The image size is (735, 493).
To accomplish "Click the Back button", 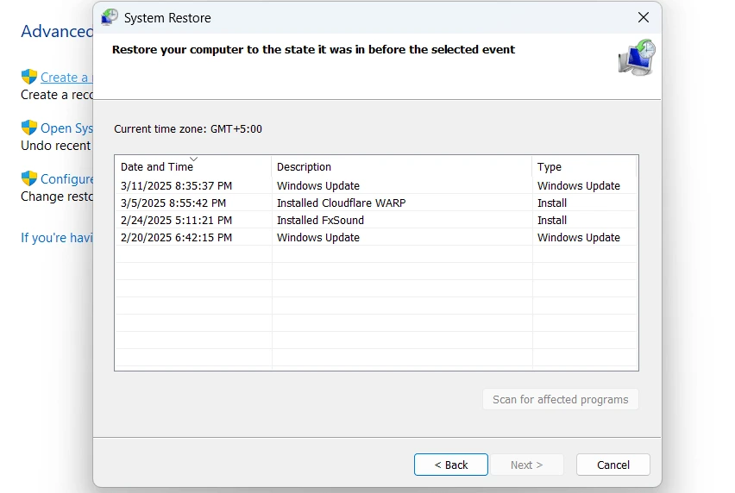I will [450, 465].
